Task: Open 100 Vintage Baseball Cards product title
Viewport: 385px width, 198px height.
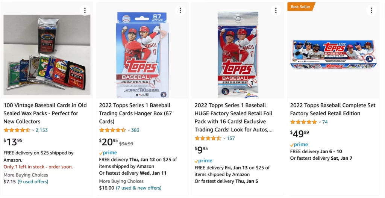Action: [45, 113]
